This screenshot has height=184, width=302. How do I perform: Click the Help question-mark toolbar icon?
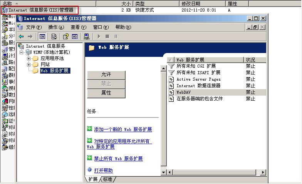pyautogui.click(x=65, y=36)
